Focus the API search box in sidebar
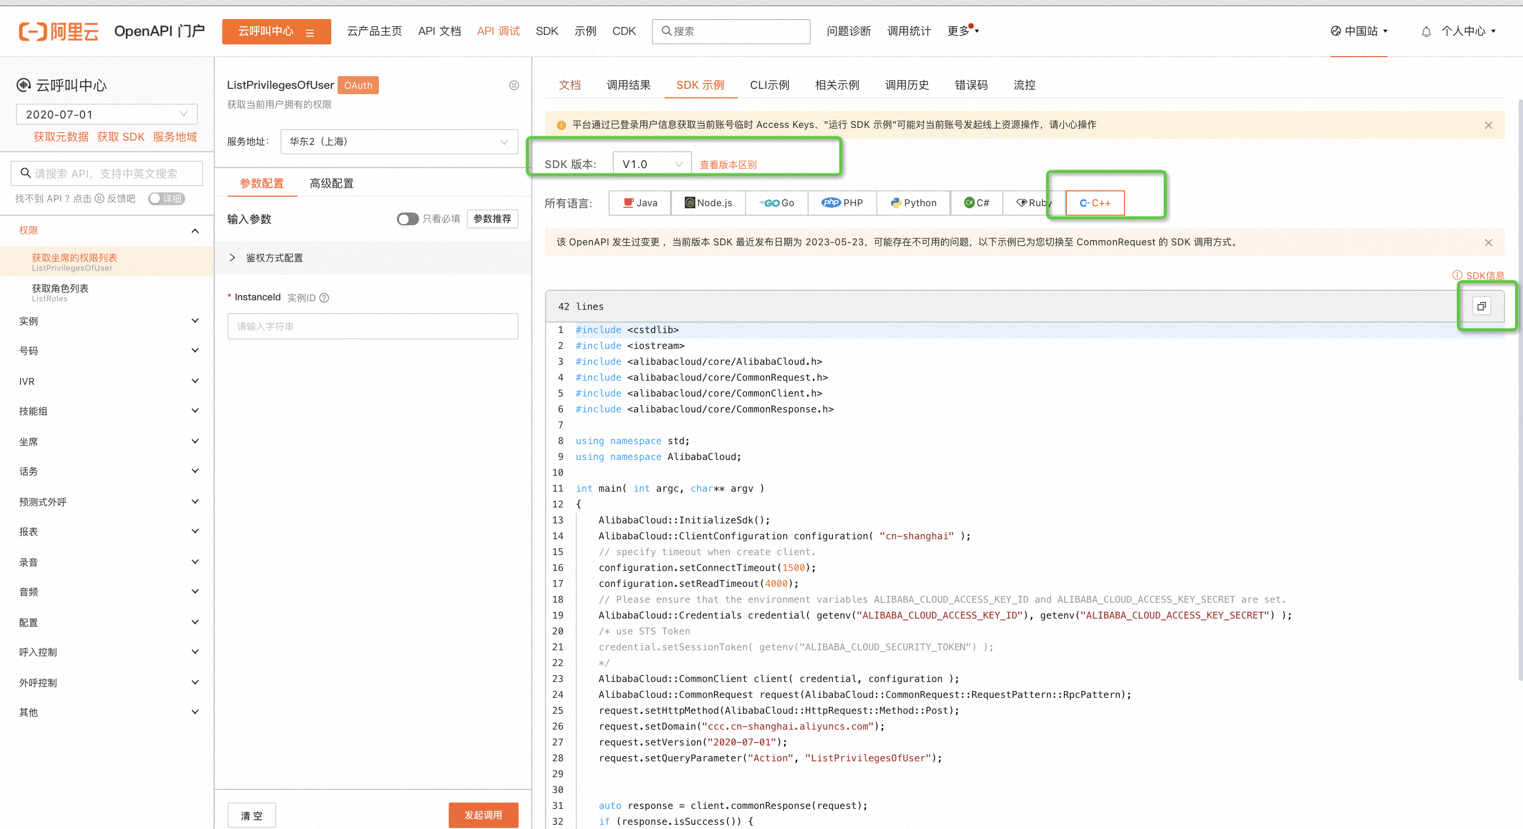 tap(107, 174)
